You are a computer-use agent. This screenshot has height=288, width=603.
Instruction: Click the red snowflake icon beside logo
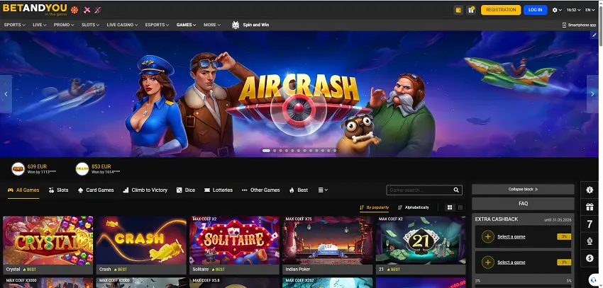pyautogui.click(x=74, y=10)
